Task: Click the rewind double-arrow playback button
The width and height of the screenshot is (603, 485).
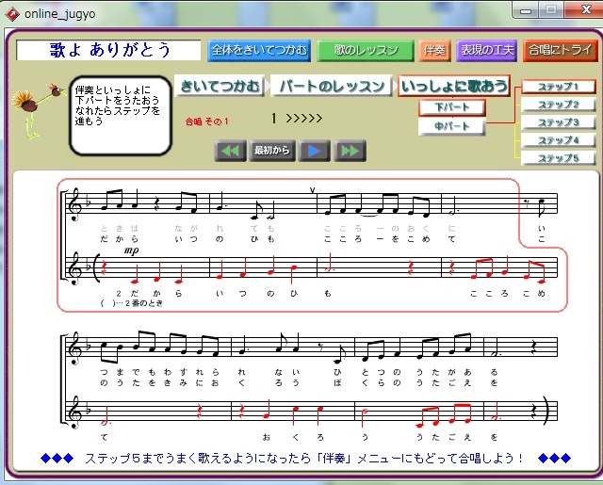Action: pos(230,151)
